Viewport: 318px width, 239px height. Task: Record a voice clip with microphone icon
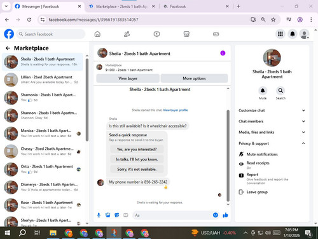point(99,215)
